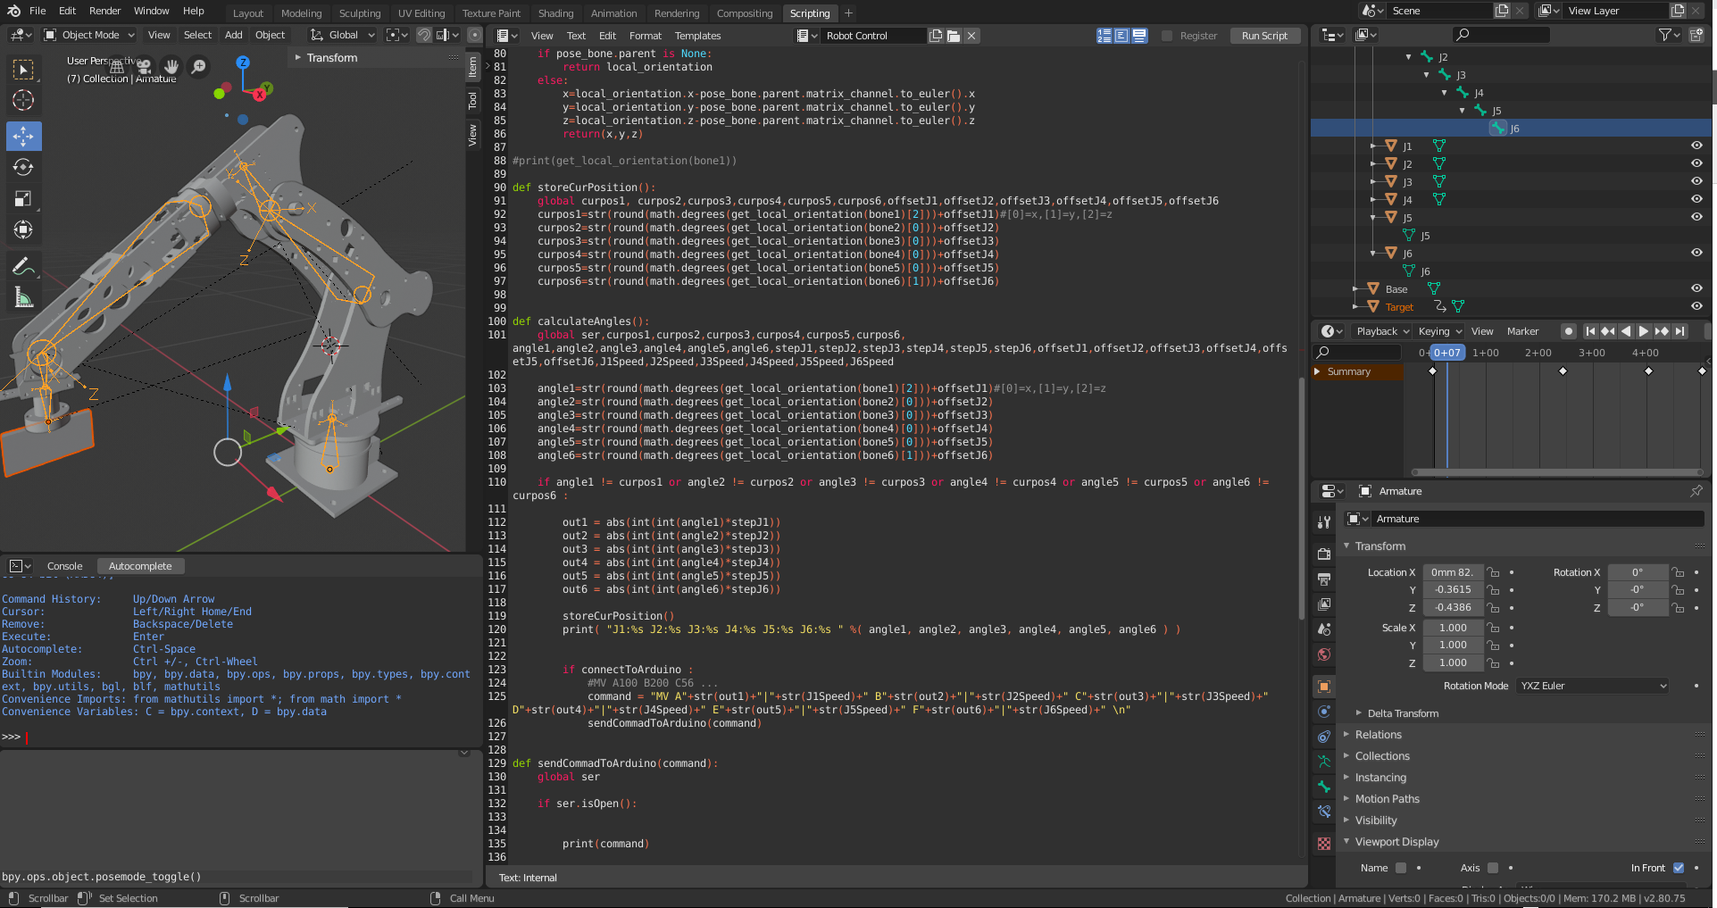Switch to the Animation workspace tab
This screenshot has height=908, width=1717.
(613, 13)
